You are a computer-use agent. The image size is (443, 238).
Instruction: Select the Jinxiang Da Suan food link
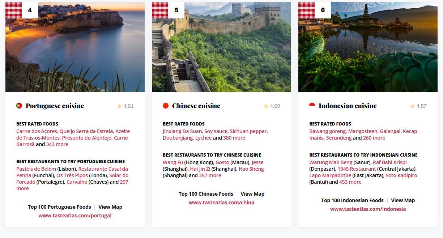tap(182, 131)
